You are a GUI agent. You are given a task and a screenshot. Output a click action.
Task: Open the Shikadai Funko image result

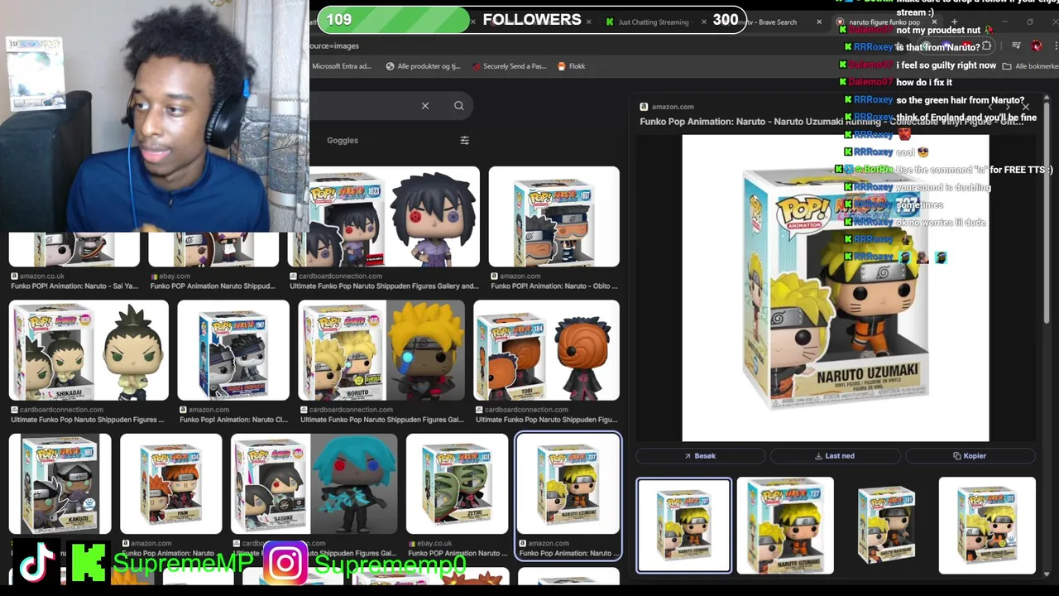(89, 350)
